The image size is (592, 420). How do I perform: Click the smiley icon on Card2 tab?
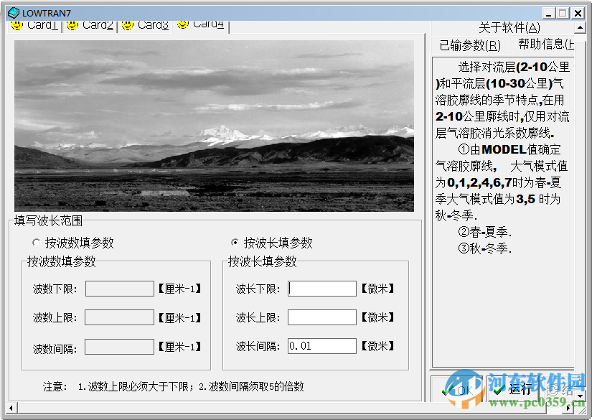(71, 24)
